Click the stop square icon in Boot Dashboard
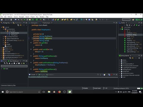This screenshot has width=143, height=107. [x=10, y=63]
